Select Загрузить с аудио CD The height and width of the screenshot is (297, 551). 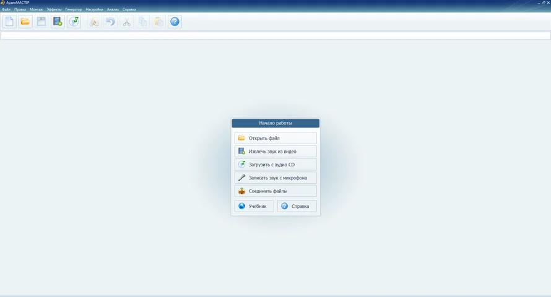coord(275,165)
